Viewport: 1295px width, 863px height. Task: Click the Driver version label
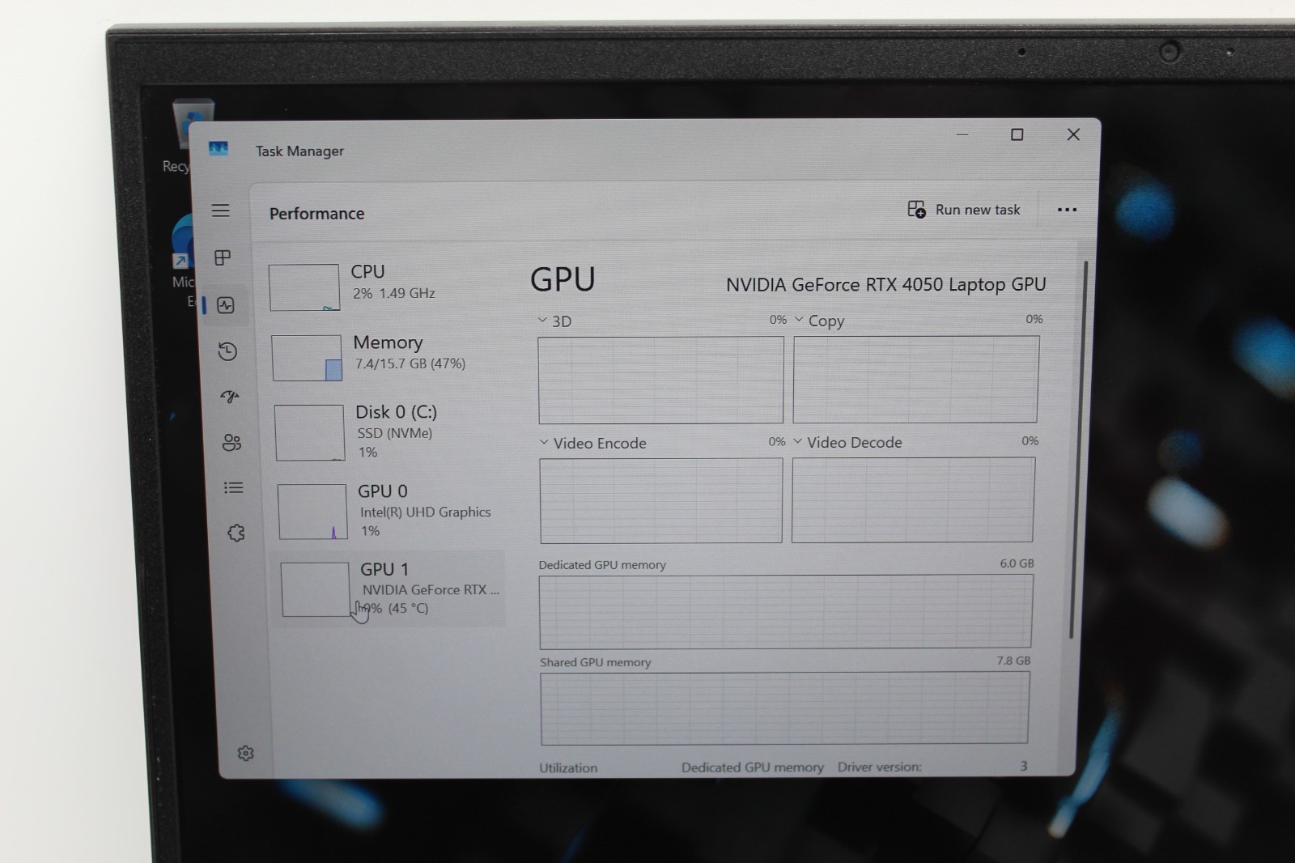click(879, 767)
